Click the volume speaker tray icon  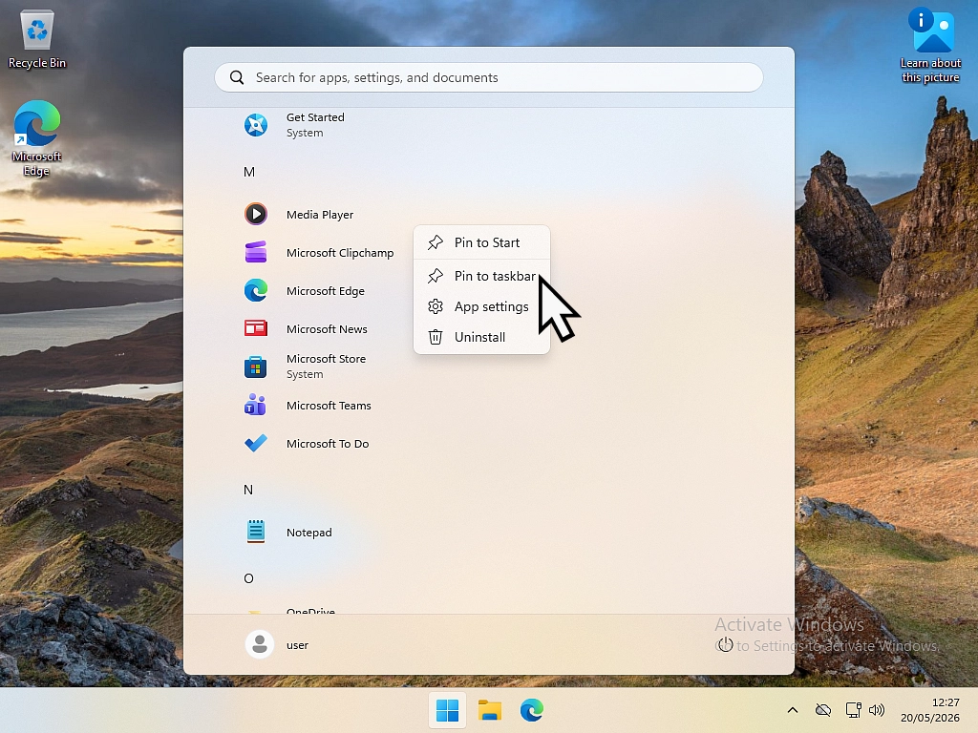click(877, 710)
